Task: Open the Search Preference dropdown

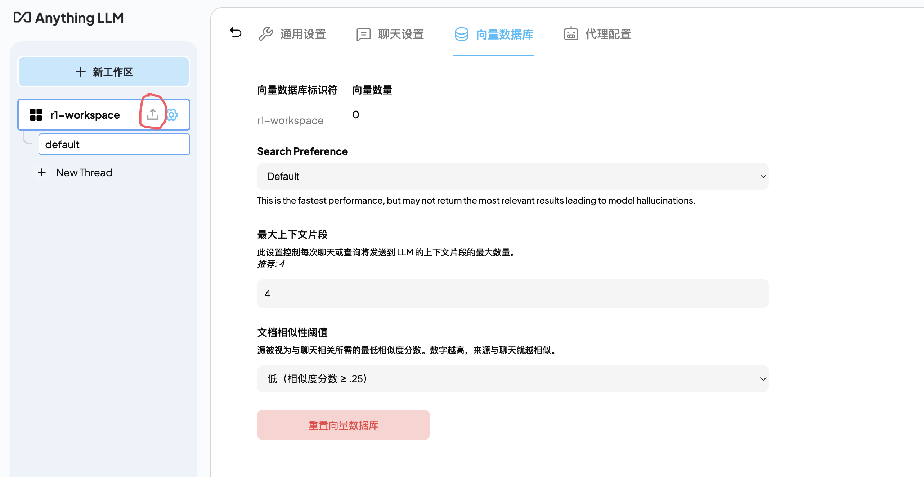Action: 512,176
